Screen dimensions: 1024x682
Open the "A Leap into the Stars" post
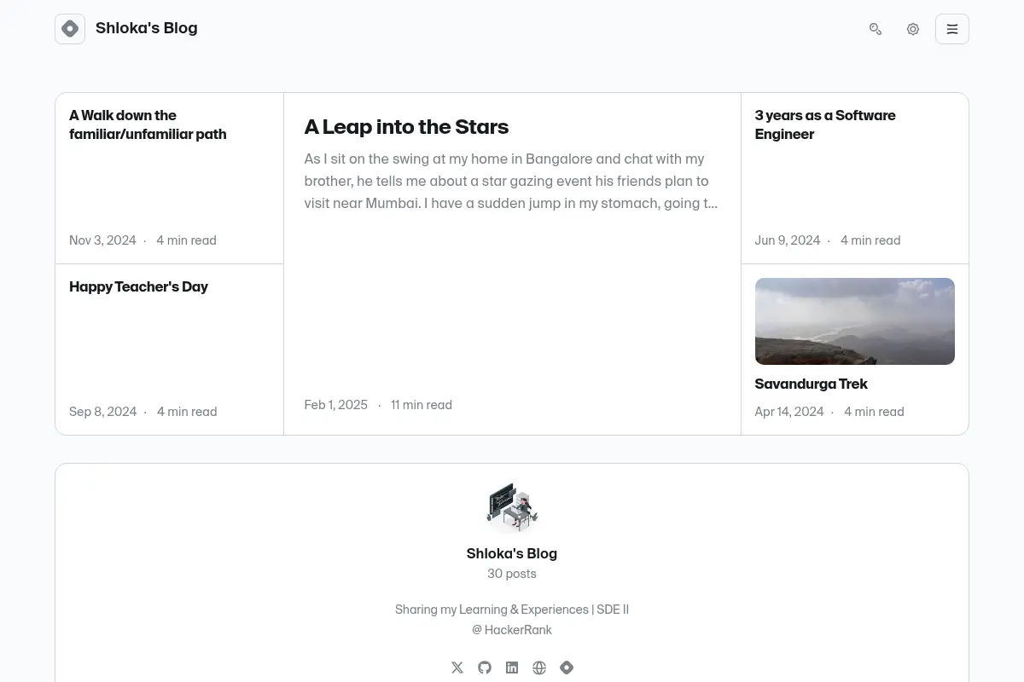(406, 127)
